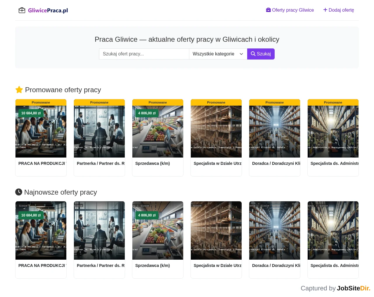Click promoted Sprzedawca (k/m) title
Image resolution: width=374 pixels, height=297 pixels.
(153, 163)
